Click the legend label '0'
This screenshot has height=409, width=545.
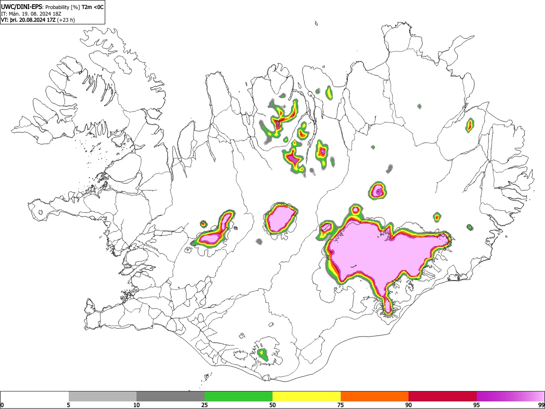click(x=2, y=405)
